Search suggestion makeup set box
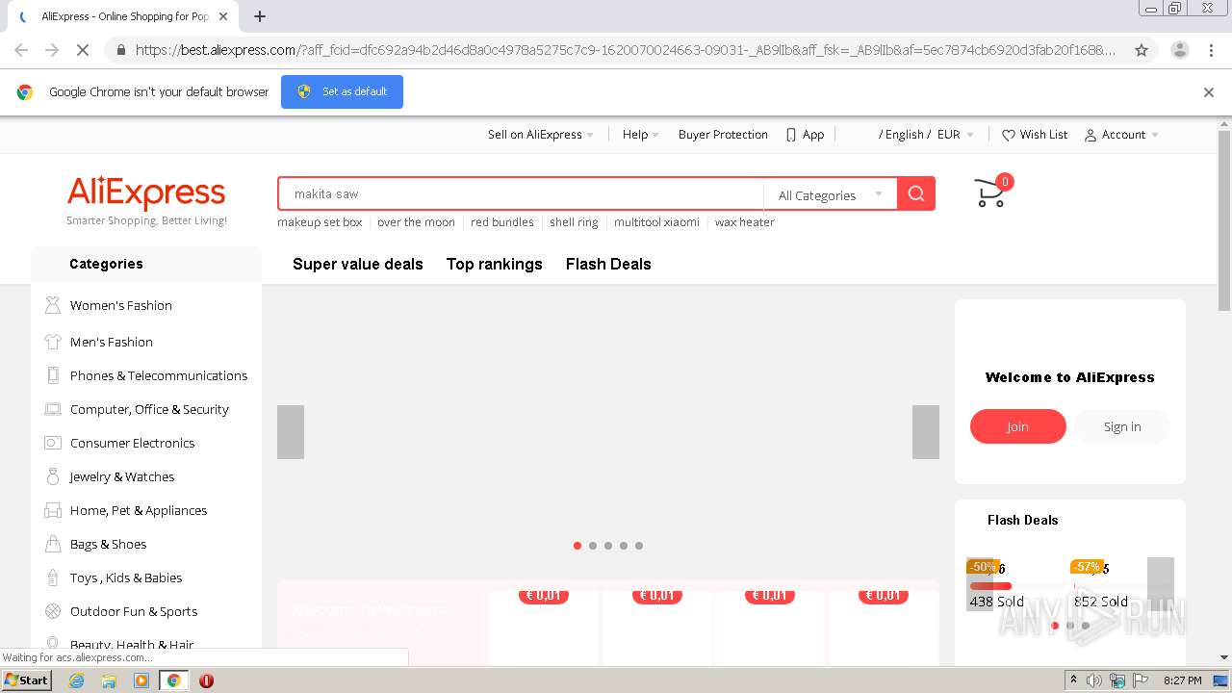This screenshot has width=1232, height=693. pyautogui.click(x=320, y=222)
